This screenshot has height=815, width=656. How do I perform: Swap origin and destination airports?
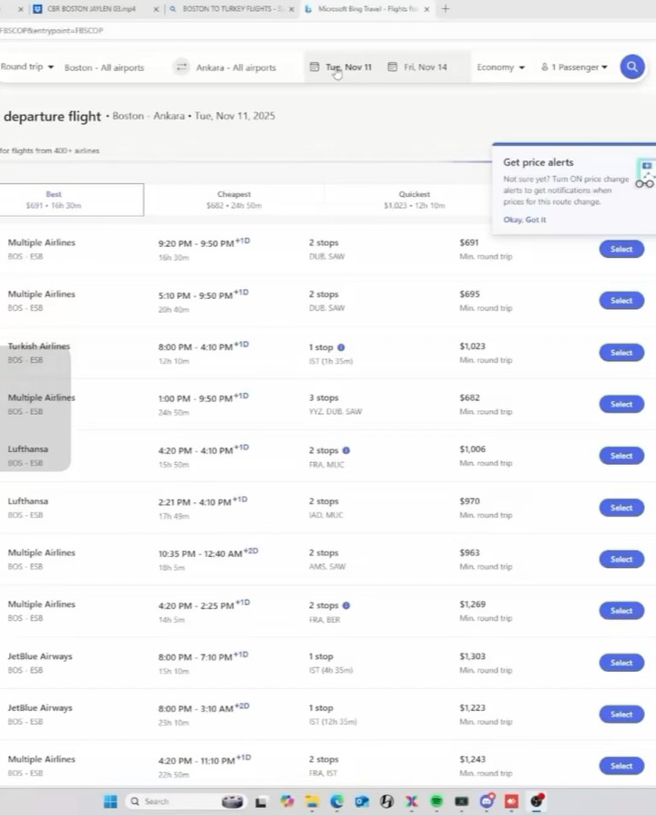(180, 67)
